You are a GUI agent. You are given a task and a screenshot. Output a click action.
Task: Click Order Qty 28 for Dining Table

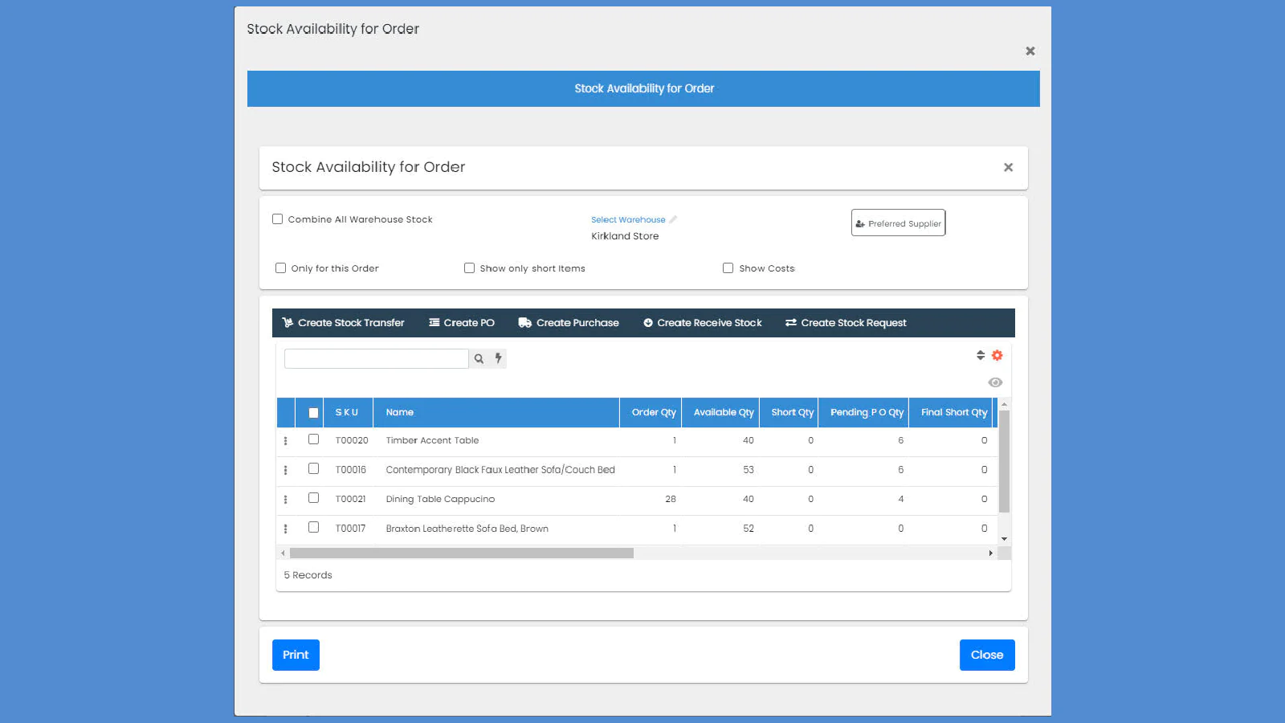[670, 499]
